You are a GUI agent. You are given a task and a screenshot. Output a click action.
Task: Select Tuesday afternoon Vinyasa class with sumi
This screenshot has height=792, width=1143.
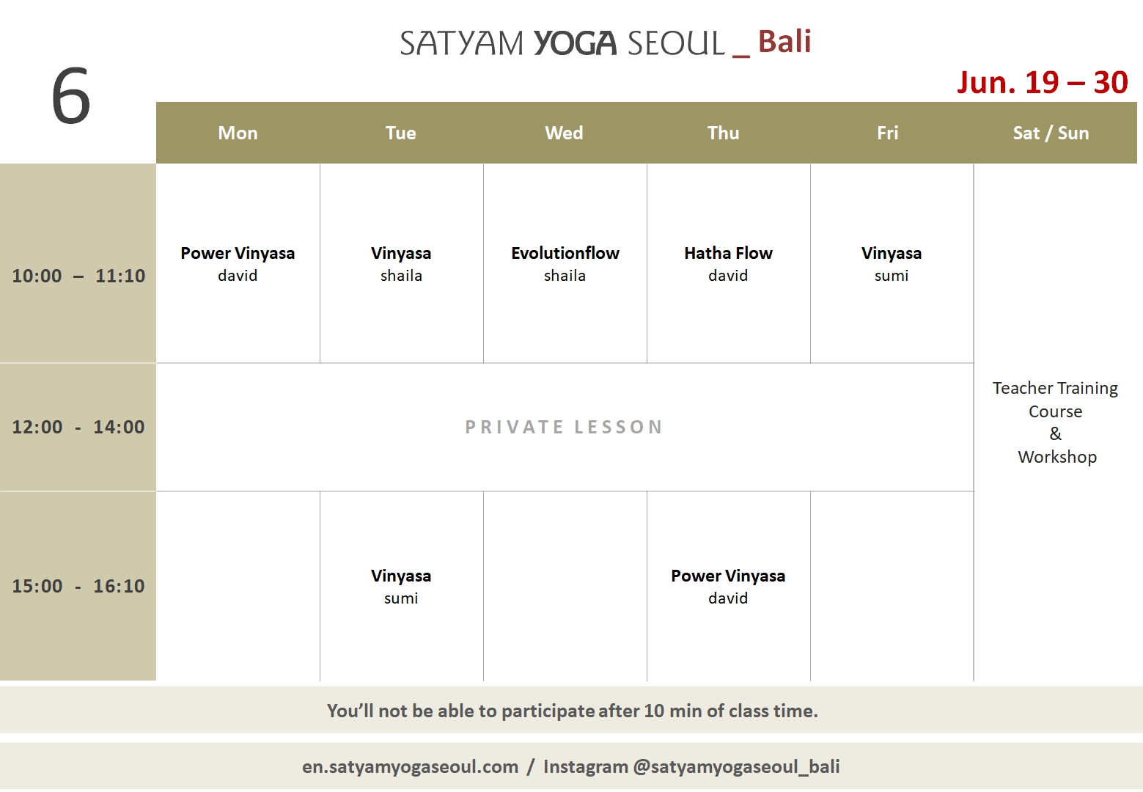(401, 586)
